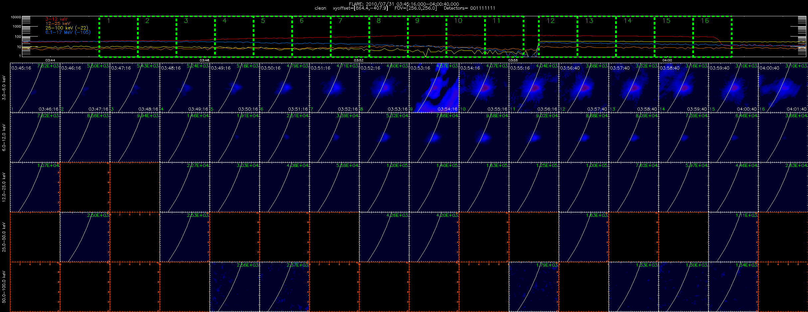Open the 6-12 keV image with peak 9.58E+04
Screen dimensions: 808x312
pos(484,137)
